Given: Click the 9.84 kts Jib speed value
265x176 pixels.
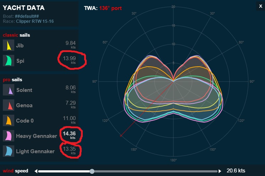Looking at the screenshot, I should coord(71,45).
